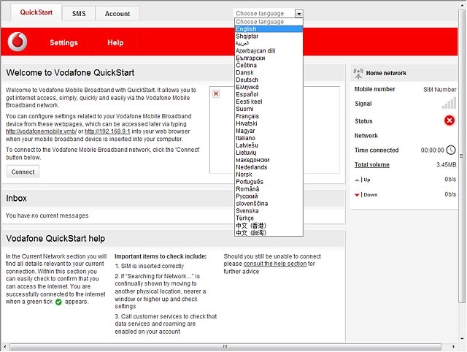Click the Vodafone logo icon
The height and width of the screenshot is (352, 467).
point(18,42)
